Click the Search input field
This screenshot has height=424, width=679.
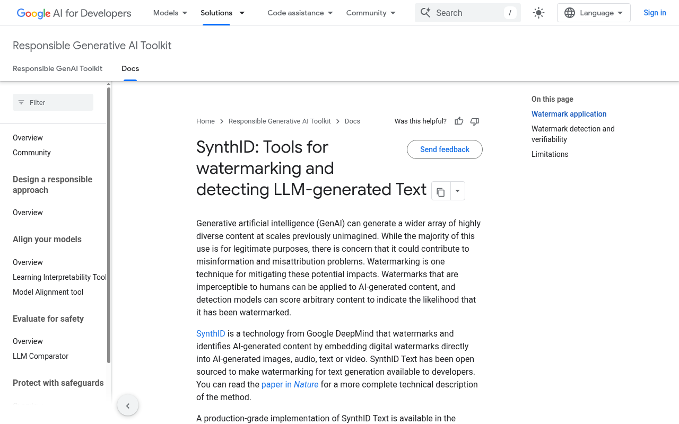(468, 13)
